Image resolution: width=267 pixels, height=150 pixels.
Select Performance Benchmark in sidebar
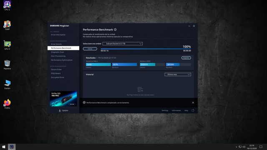pyautogui.click(x=63, y=48)
